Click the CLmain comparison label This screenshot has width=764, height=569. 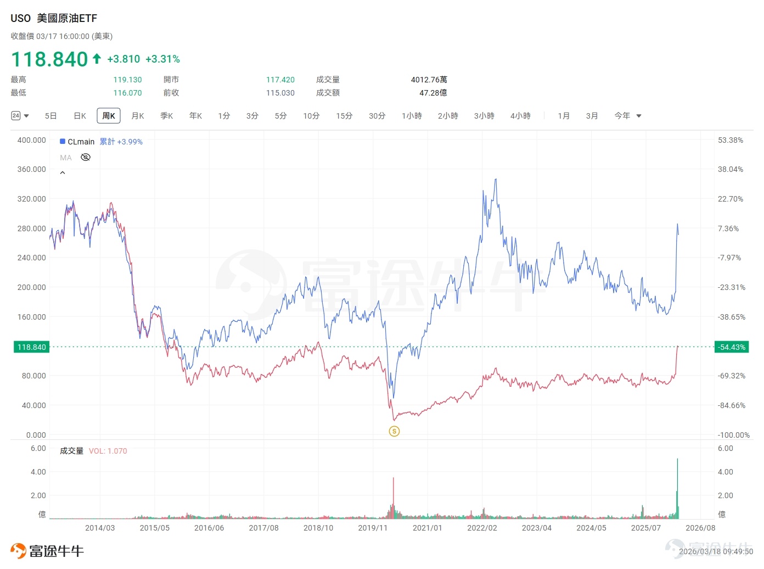[81, 142]
